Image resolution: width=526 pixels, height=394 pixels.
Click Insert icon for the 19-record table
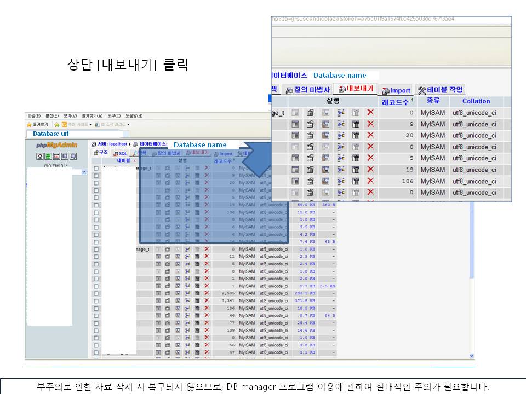point(341,170)
